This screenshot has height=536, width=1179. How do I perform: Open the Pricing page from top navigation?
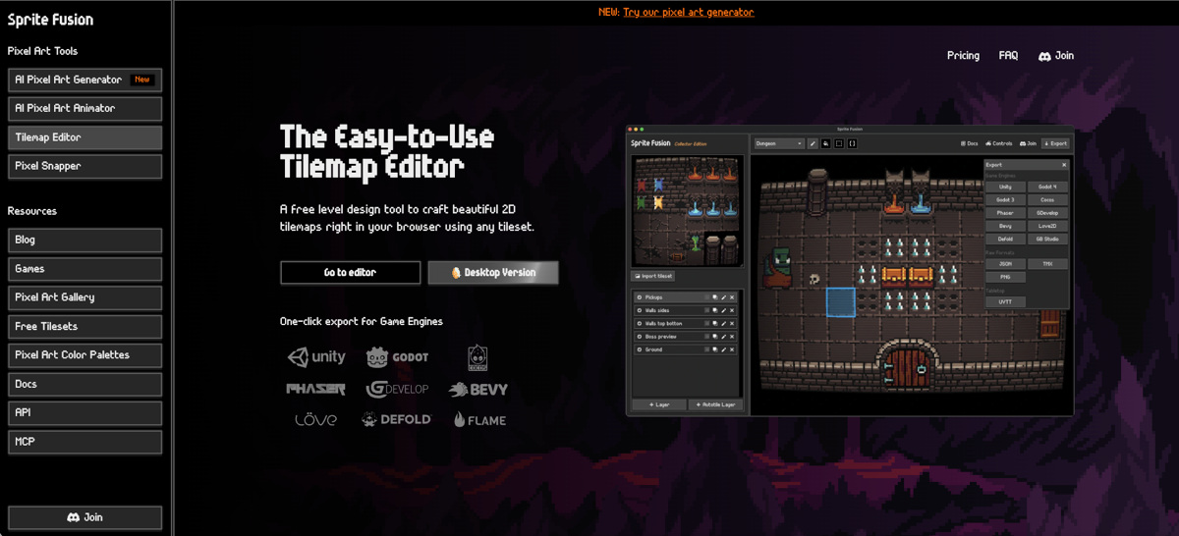tap(963, 56)
